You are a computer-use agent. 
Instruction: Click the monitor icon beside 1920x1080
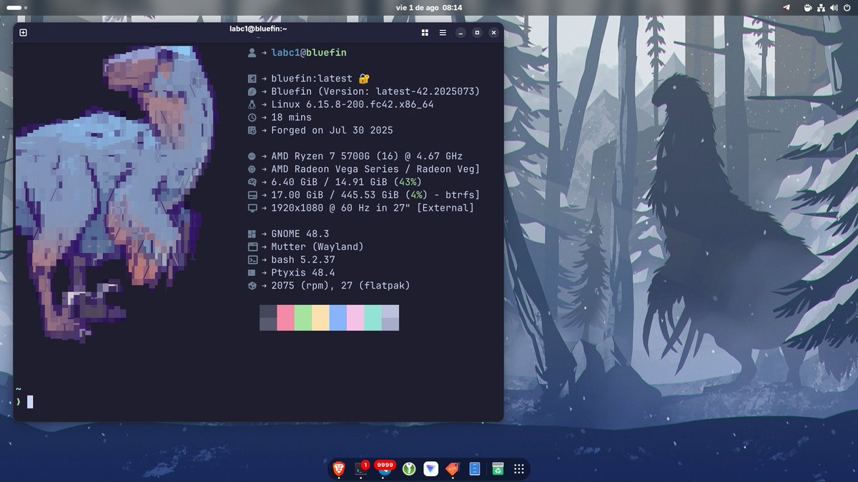click(x=252, y=207)
